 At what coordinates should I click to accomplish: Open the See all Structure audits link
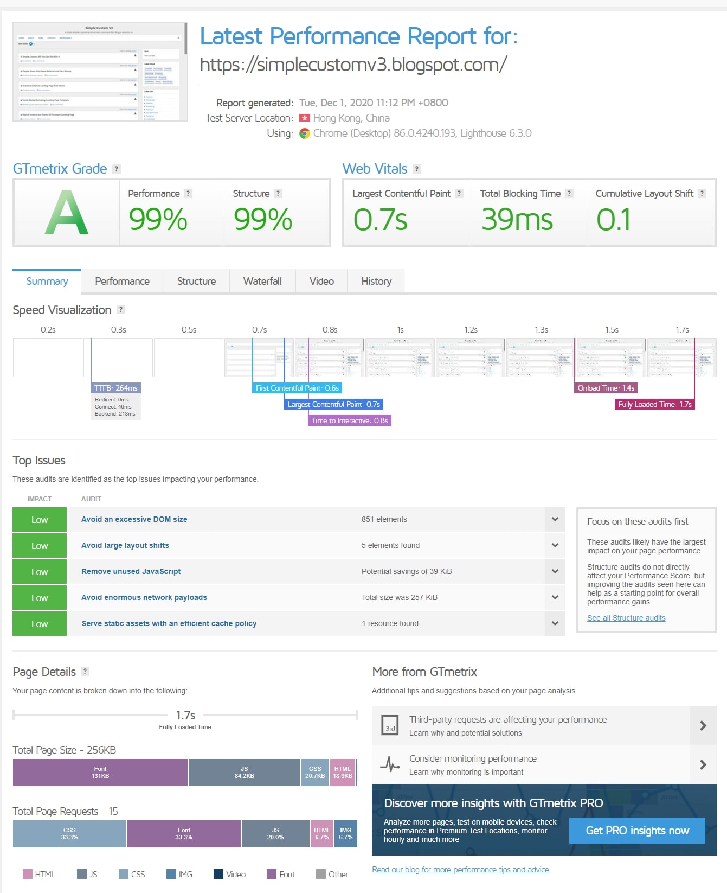point(626,618)
